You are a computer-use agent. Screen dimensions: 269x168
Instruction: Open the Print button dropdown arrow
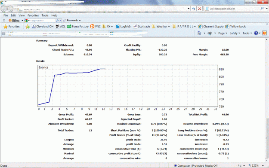point(215,33)
